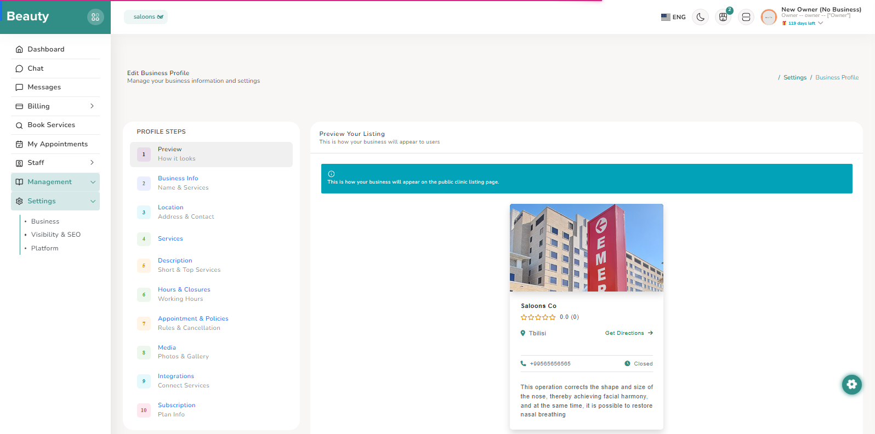
Task: Open the account dropdown chevron
Action: (820, 23)
